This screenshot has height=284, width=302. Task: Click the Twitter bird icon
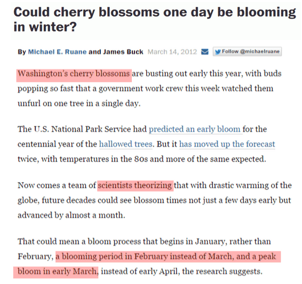coord(218,52)
